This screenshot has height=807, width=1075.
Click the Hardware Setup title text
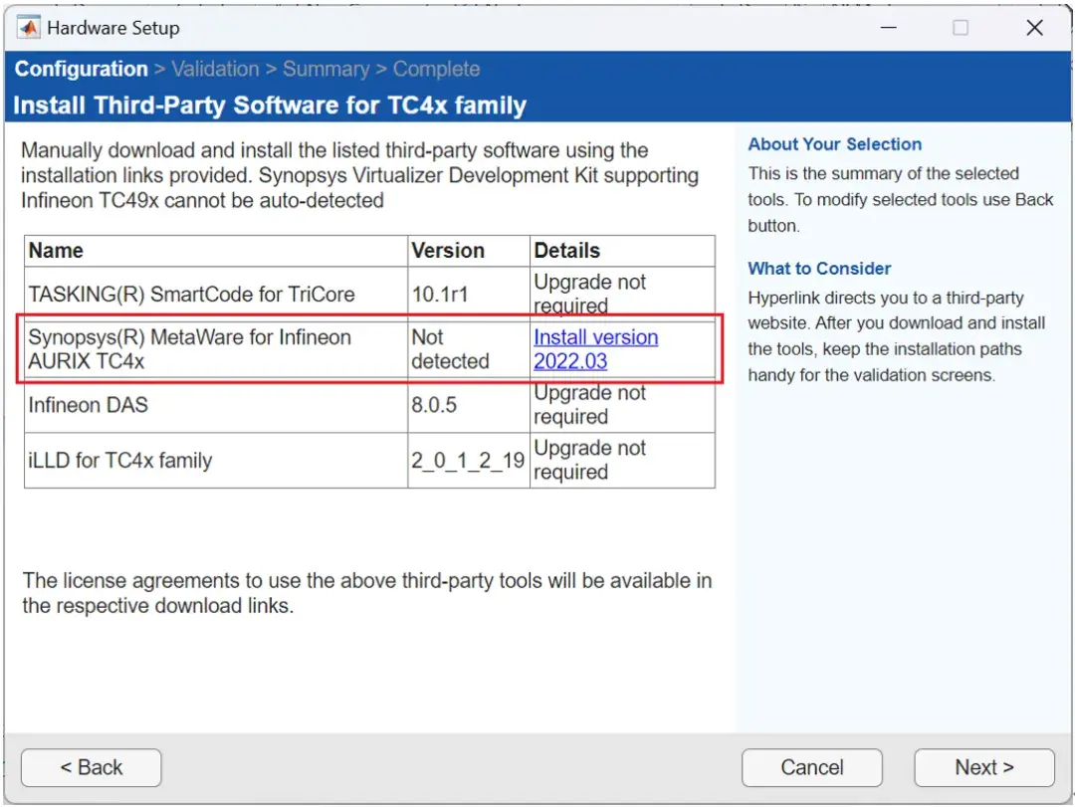click(112, 27)
